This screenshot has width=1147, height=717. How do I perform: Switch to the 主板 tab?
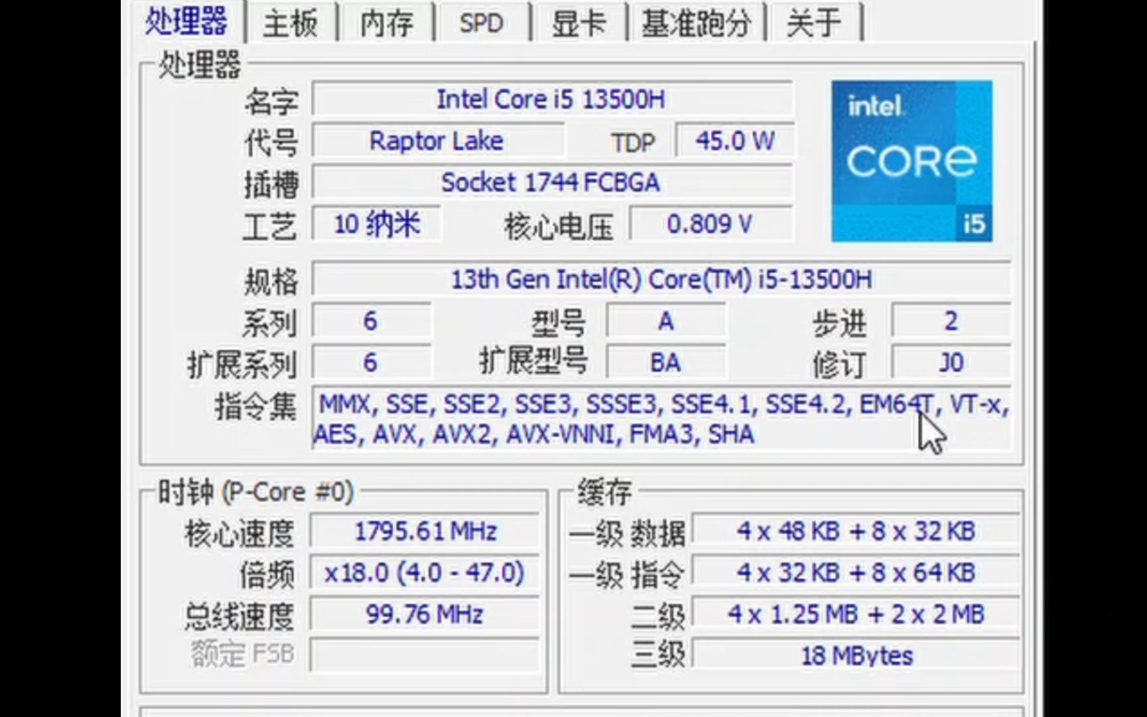pyautogui.click(x=291, y=24)
